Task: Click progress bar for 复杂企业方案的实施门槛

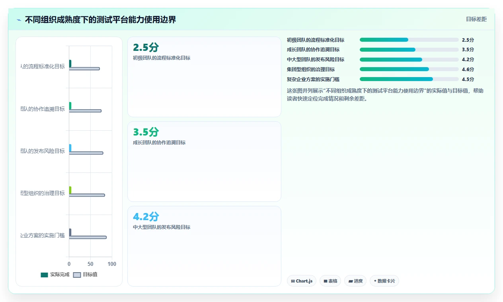Action: pos(409,79)
